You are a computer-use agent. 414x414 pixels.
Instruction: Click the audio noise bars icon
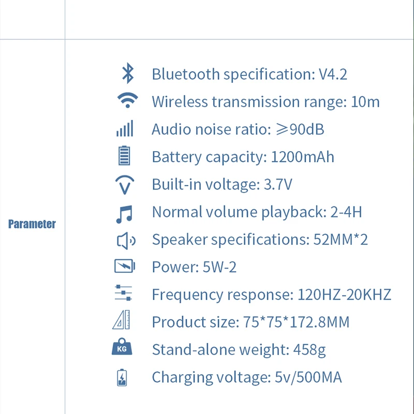pos(125,128)
